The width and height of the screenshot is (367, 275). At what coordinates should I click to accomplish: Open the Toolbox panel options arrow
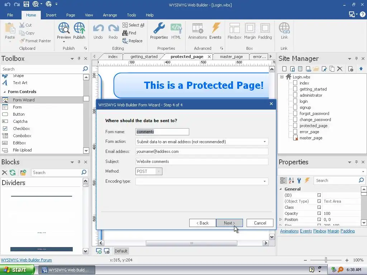(x=72, y=59)
